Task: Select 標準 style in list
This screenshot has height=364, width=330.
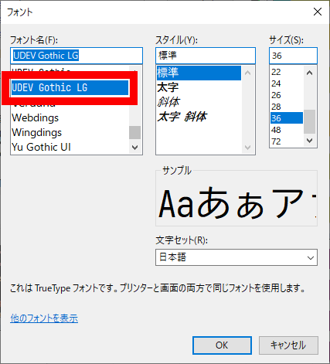Action: tap(199, 73)
